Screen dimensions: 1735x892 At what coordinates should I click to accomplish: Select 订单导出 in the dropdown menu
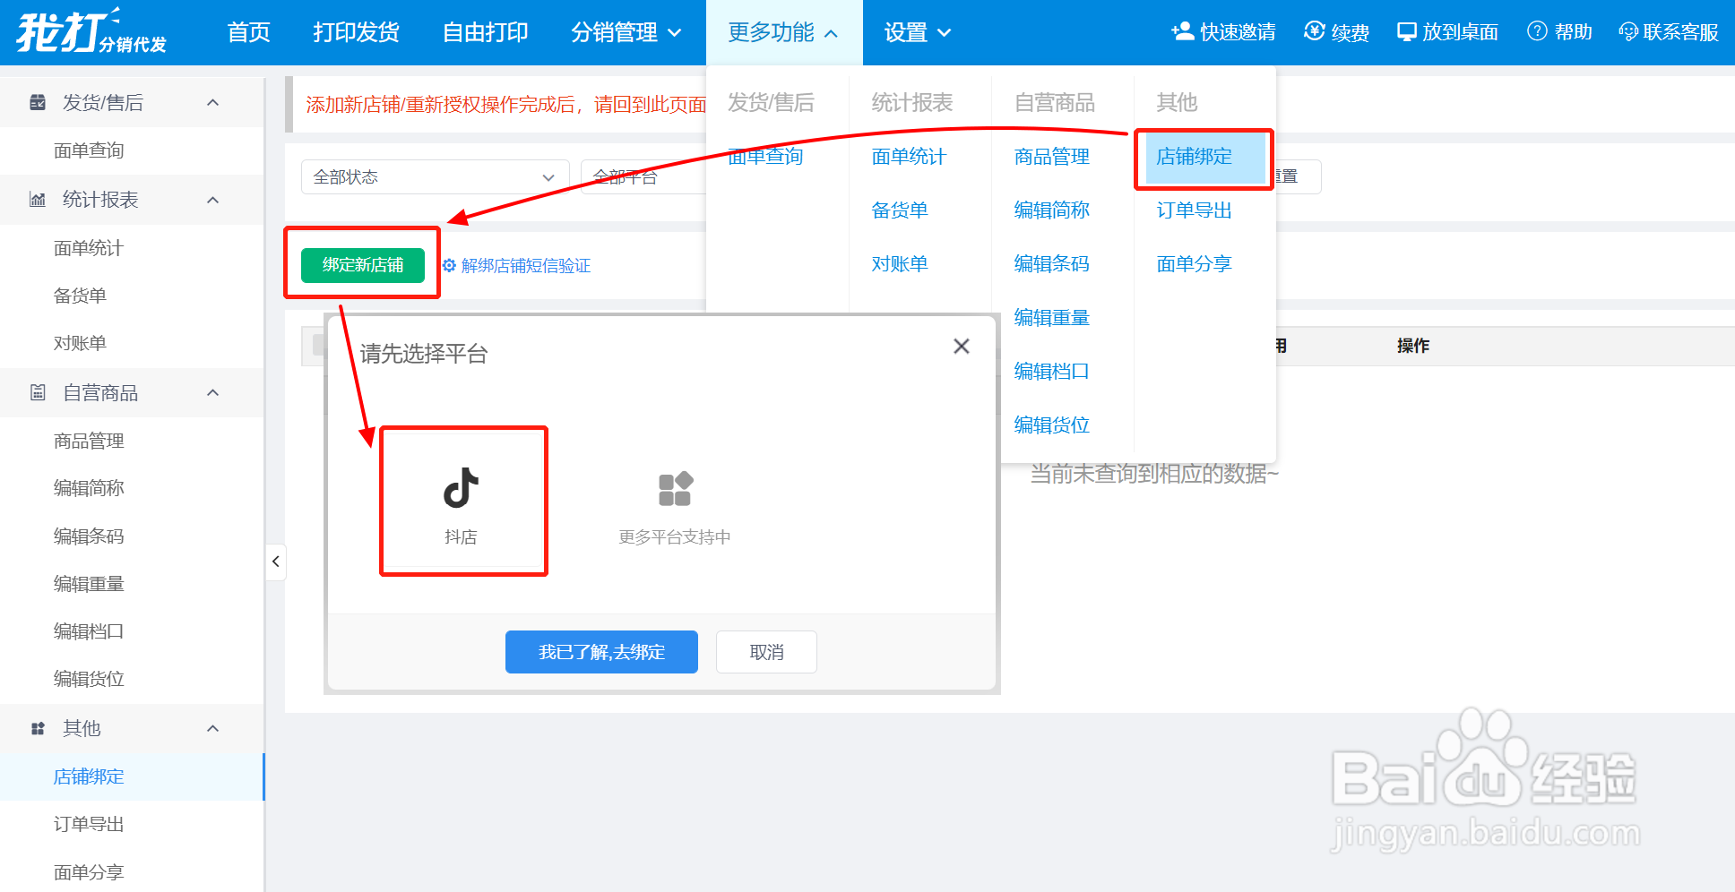click(x=1194, y=210)
